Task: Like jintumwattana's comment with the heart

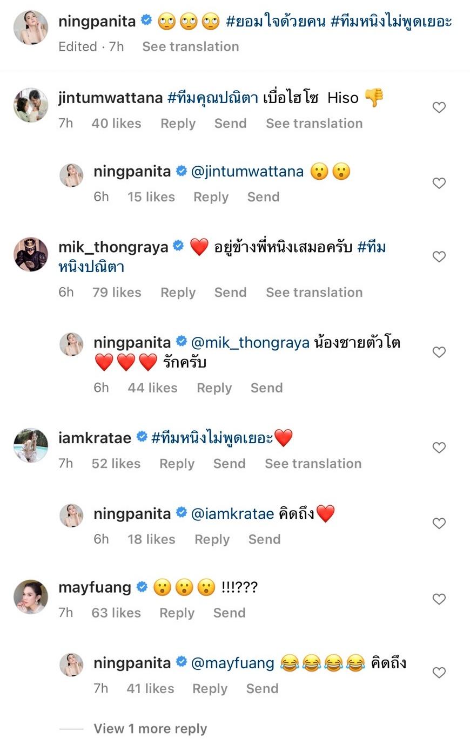Action: (x=439, y=107)
